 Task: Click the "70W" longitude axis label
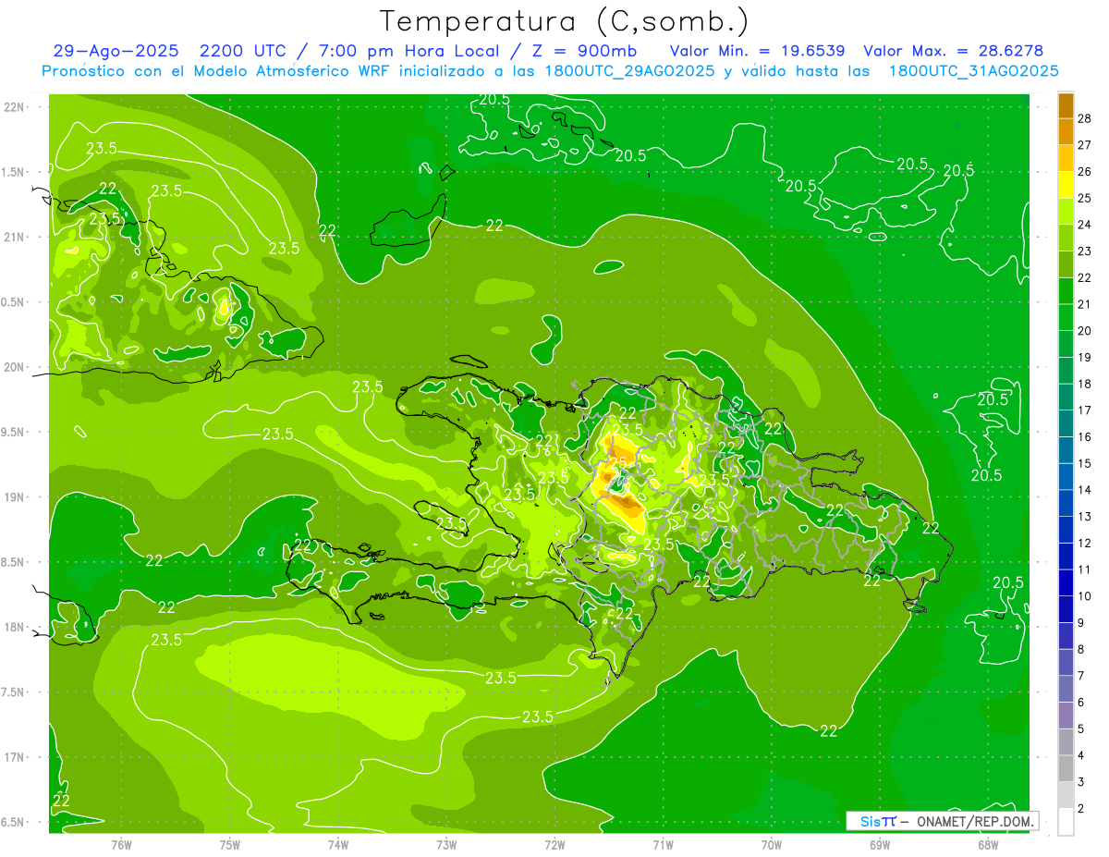click(772, 845)
